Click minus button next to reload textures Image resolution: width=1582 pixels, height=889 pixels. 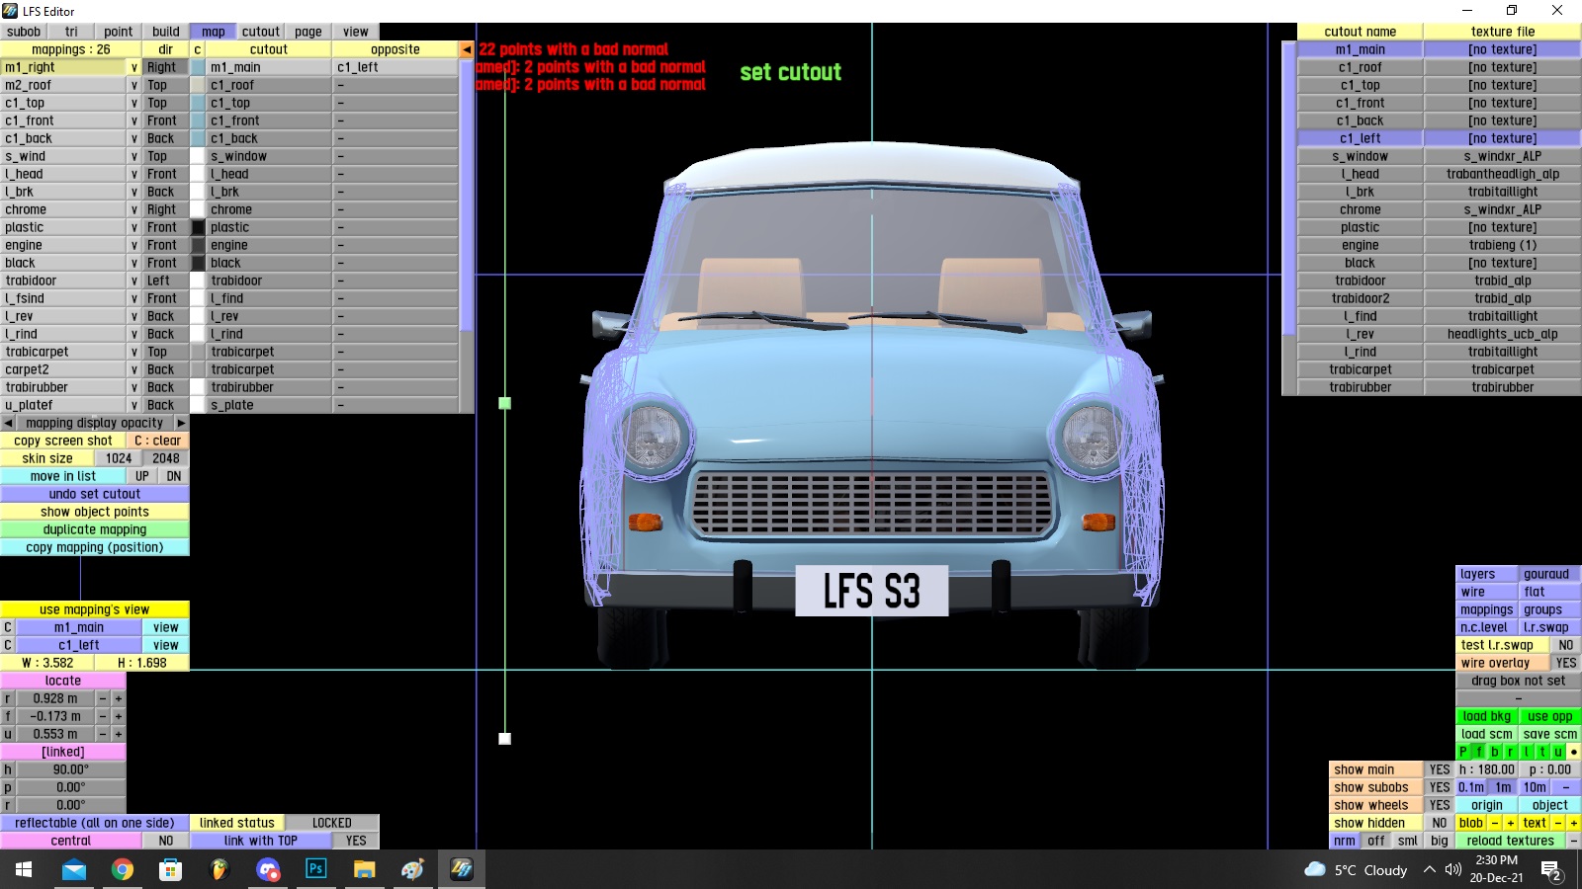click(x=1574, y=841)
